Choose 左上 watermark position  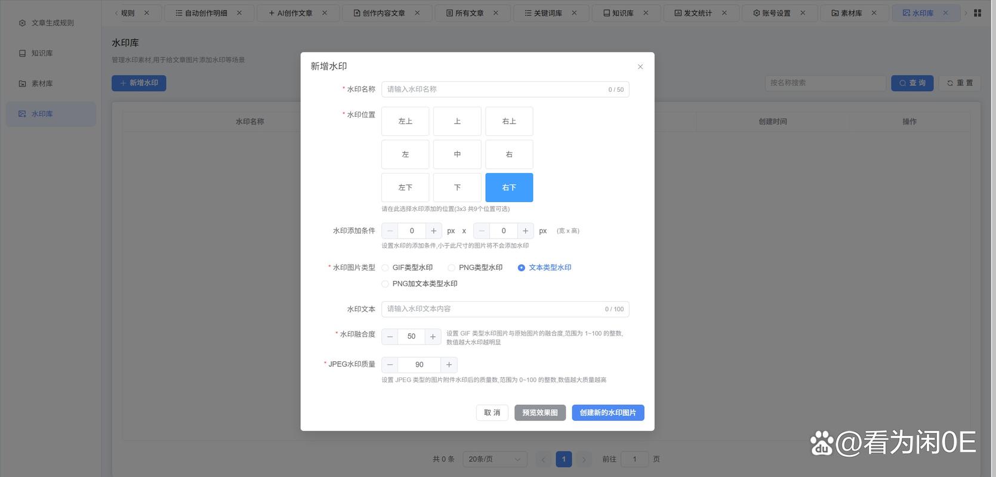point(405,121)
